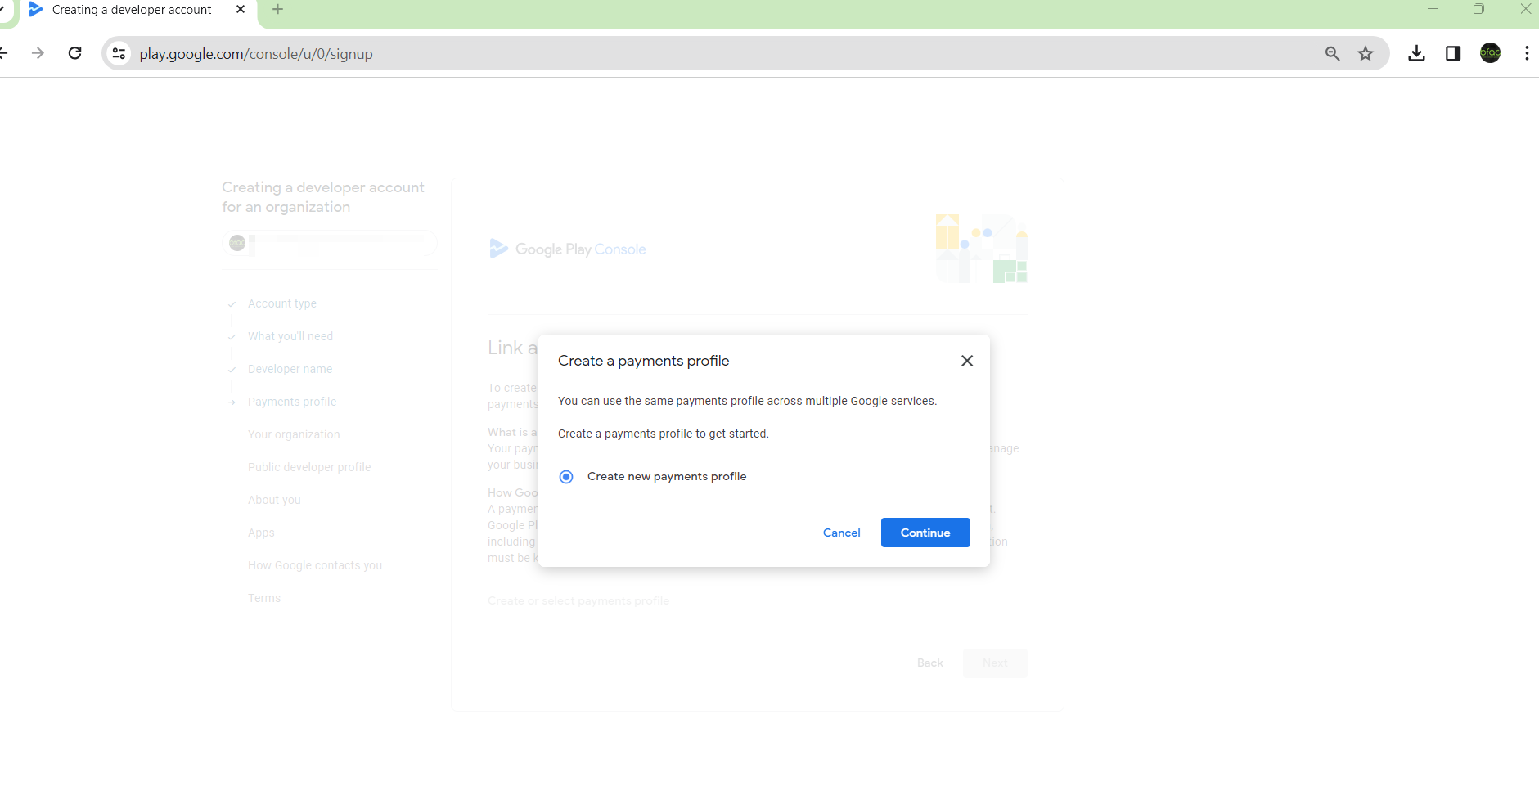
Task: Select Create new payments profile radio button
Action: pyautogui.click(x=566, y=477)
